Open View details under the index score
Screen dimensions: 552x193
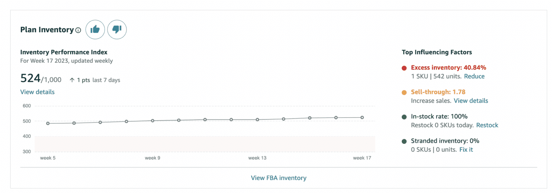click(x=37, y=92)
